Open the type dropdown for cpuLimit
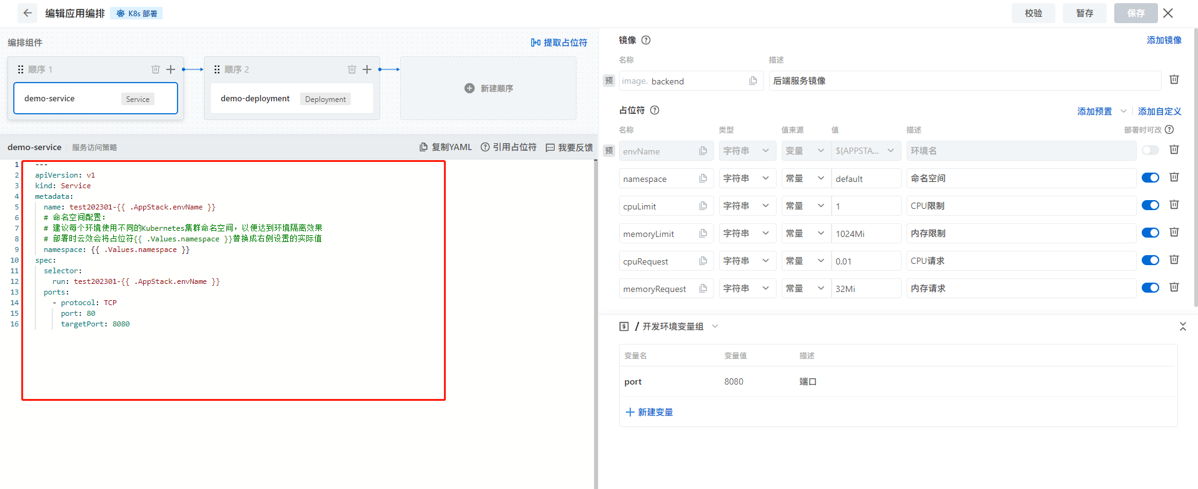The width and height of the screenshot is (1198, 489). [747, 206]
